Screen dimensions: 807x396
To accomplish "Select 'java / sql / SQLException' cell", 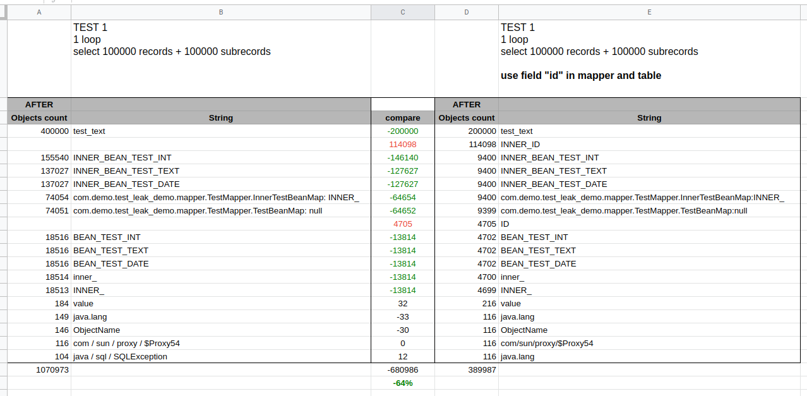I will point(221,356).
